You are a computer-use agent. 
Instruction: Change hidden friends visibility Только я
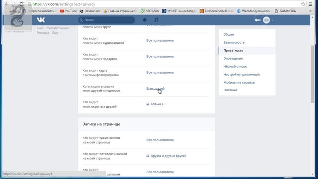[155, 104]
